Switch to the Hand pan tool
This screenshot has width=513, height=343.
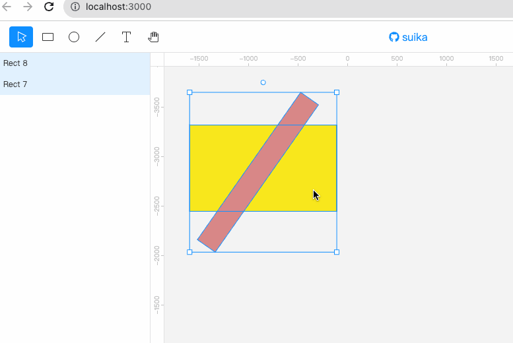click(153, 37)
